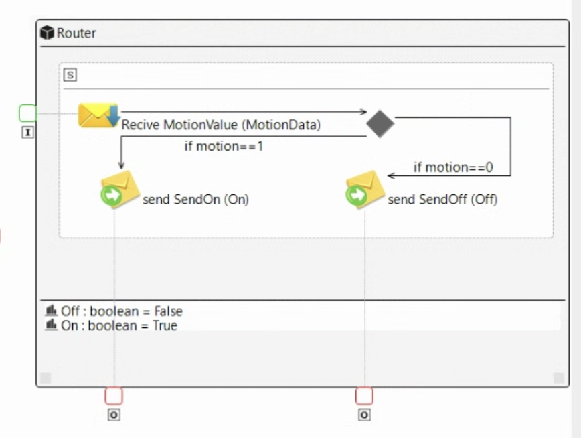The width and height of the screenshot is (581, 438).
Task: Select the 'if motion==1' transition label
Action: 224,145
